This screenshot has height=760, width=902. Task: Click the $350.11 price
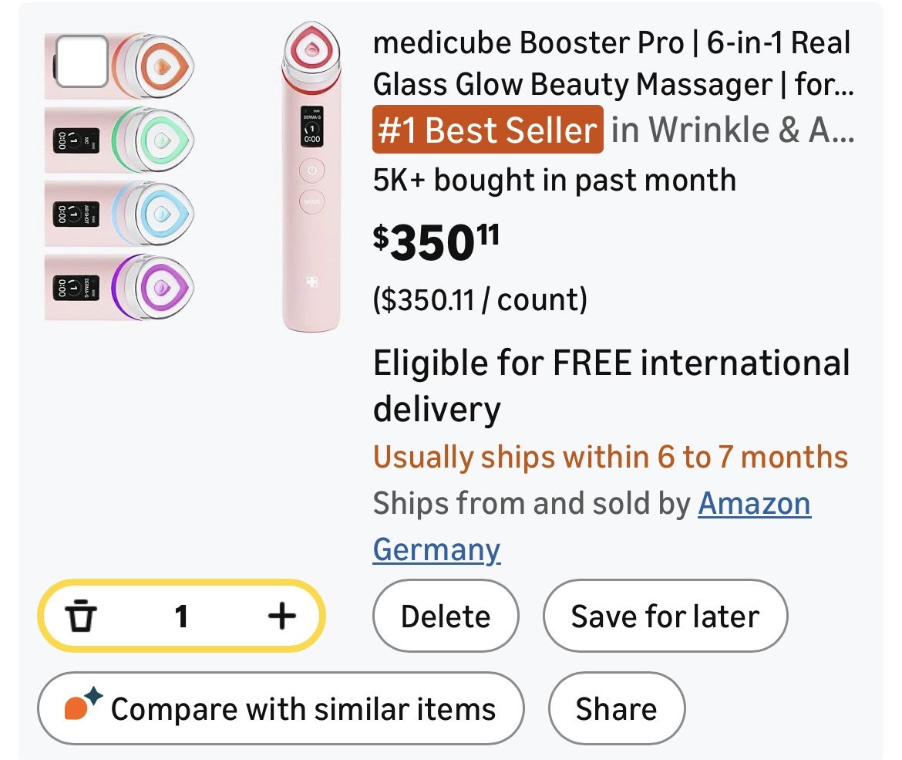pyautogui.click(x=436, y=241)
